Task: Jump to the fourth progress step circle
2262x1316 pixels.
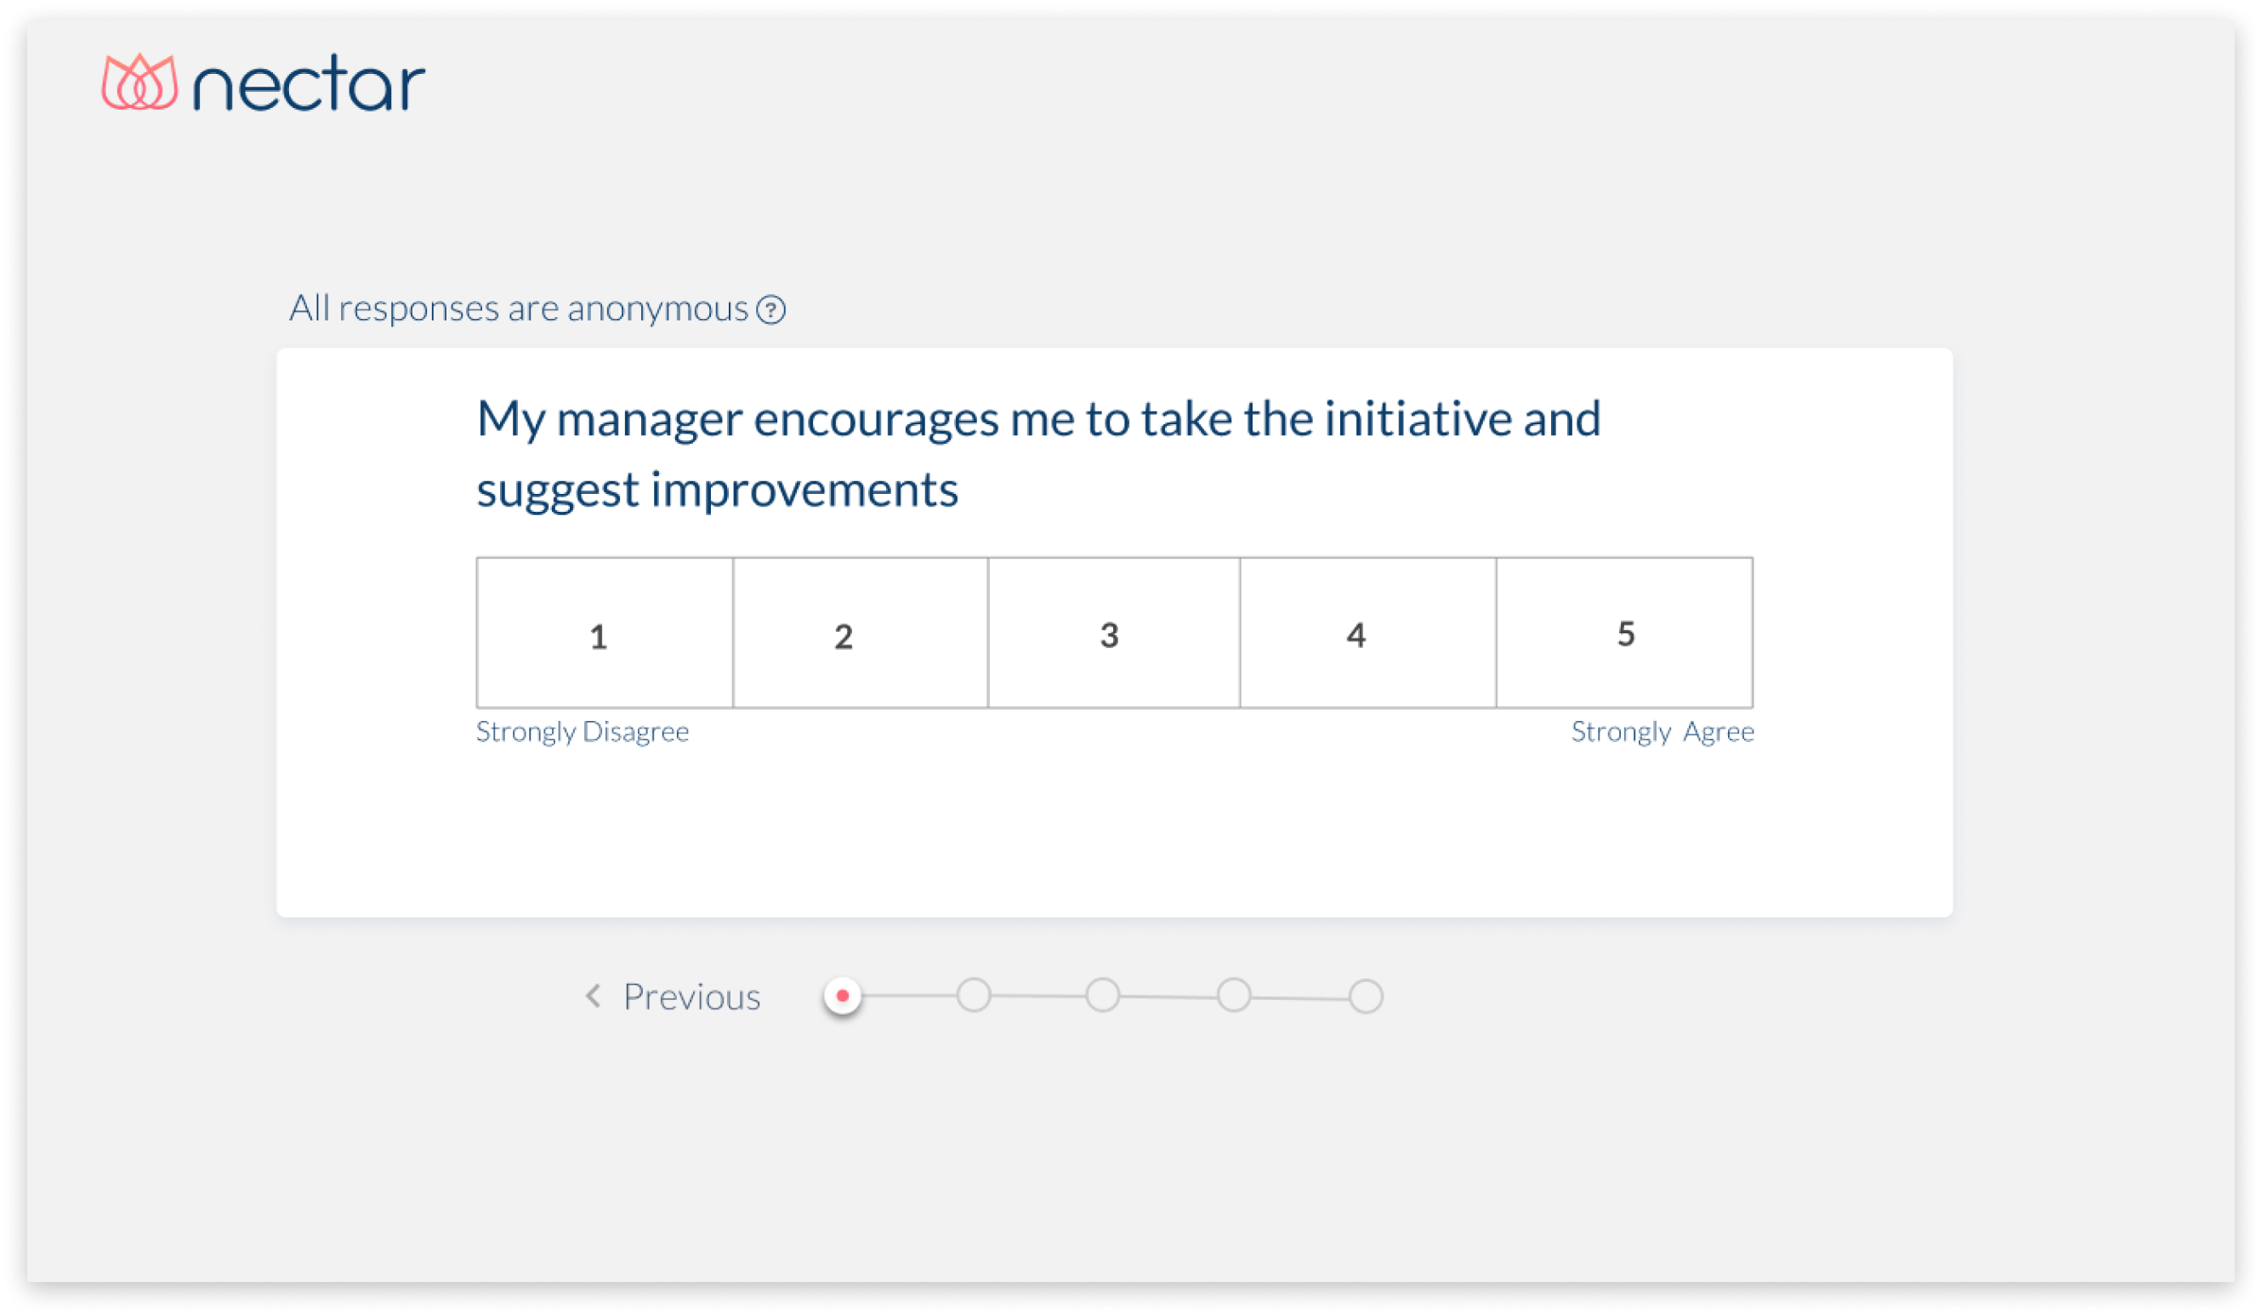Action: pos(1233,996)
